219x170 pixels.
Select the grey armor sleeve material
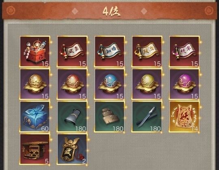pyautogui.click(x=72, y=117)
